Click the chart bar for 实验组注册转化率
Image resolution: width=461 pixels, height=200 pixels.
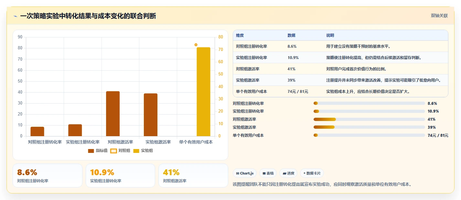point(75,130)
